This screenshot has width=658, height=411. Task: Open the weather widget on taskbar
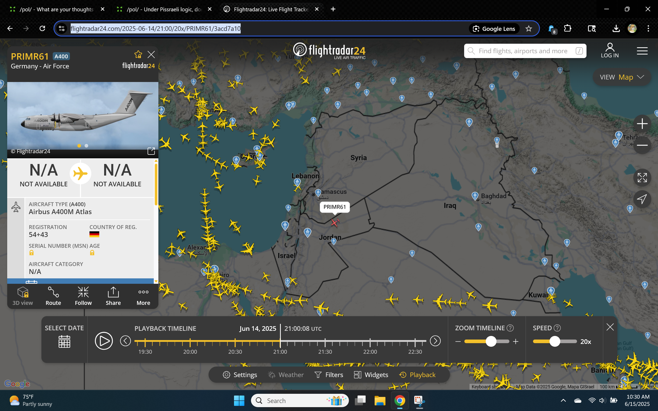pyautogui.click(x=30, y=400)
